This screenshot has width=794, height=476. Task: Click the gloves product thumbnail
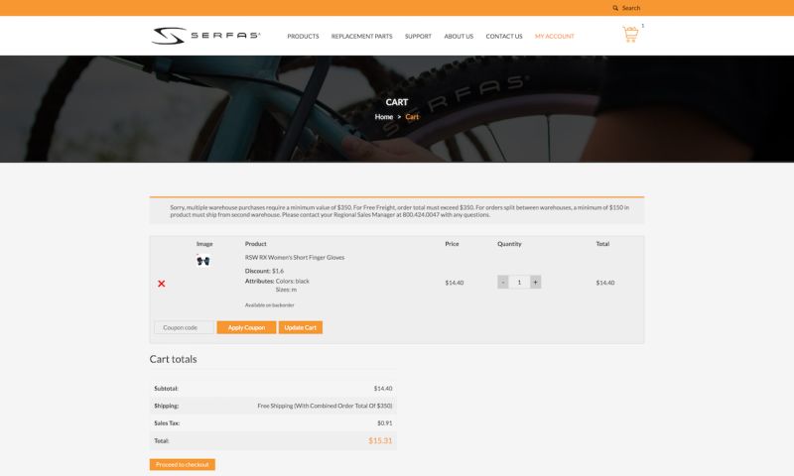[204, 261]
